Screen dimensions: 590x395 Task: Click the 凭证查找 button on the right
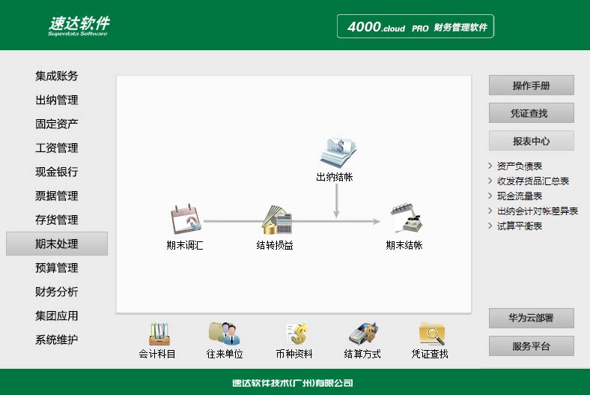tap(532, 113)
